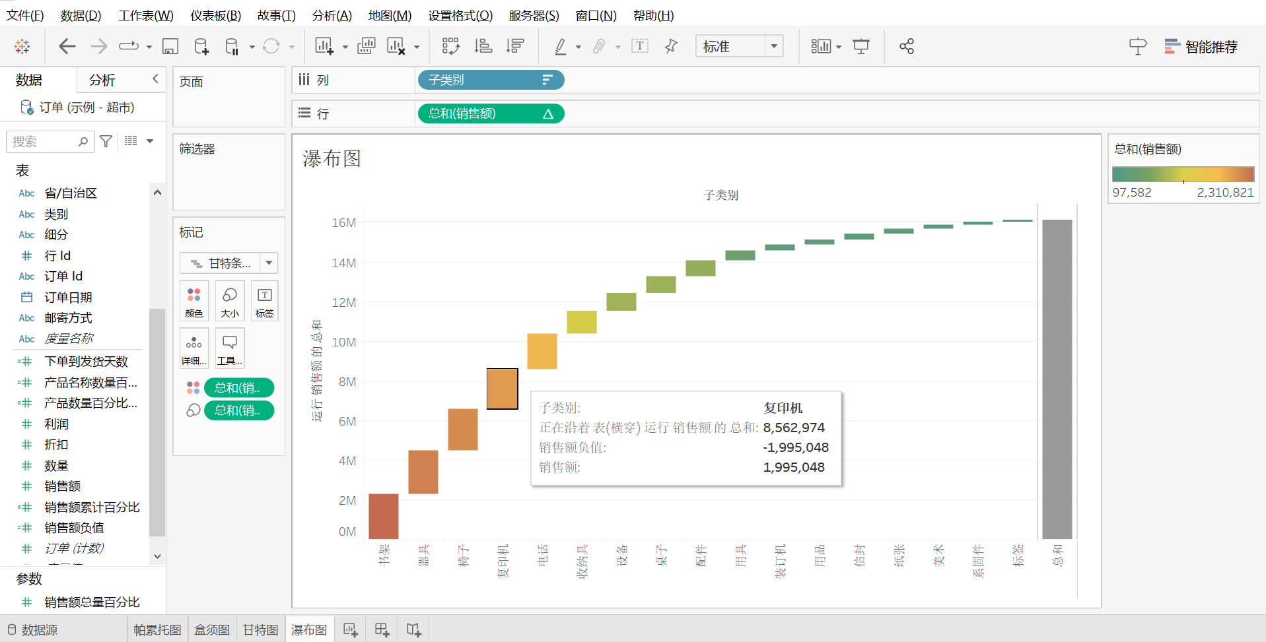Collapse the data pane with the chevron
The width and height of the screenshot is (1266, 642).
click(x=155, y=79)
